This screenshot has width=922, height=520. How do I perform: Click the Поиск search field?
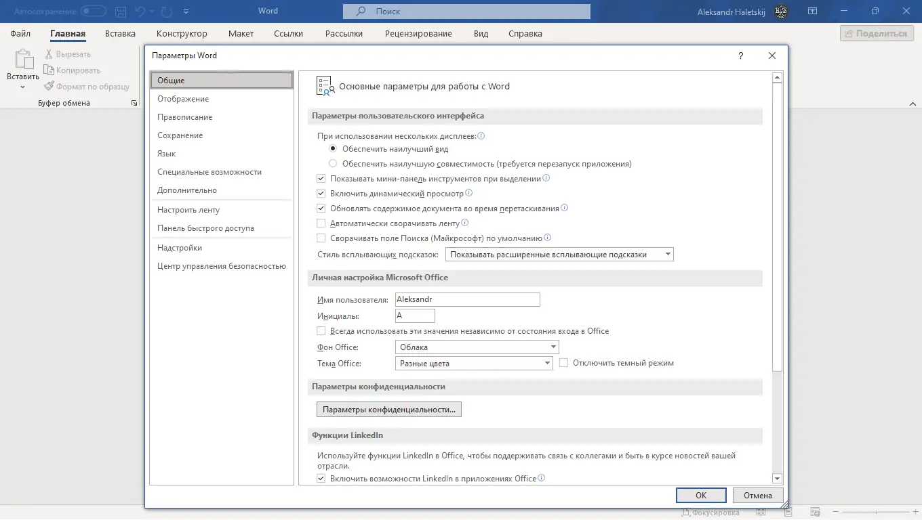pyautogui.click(x=466, y=12)
